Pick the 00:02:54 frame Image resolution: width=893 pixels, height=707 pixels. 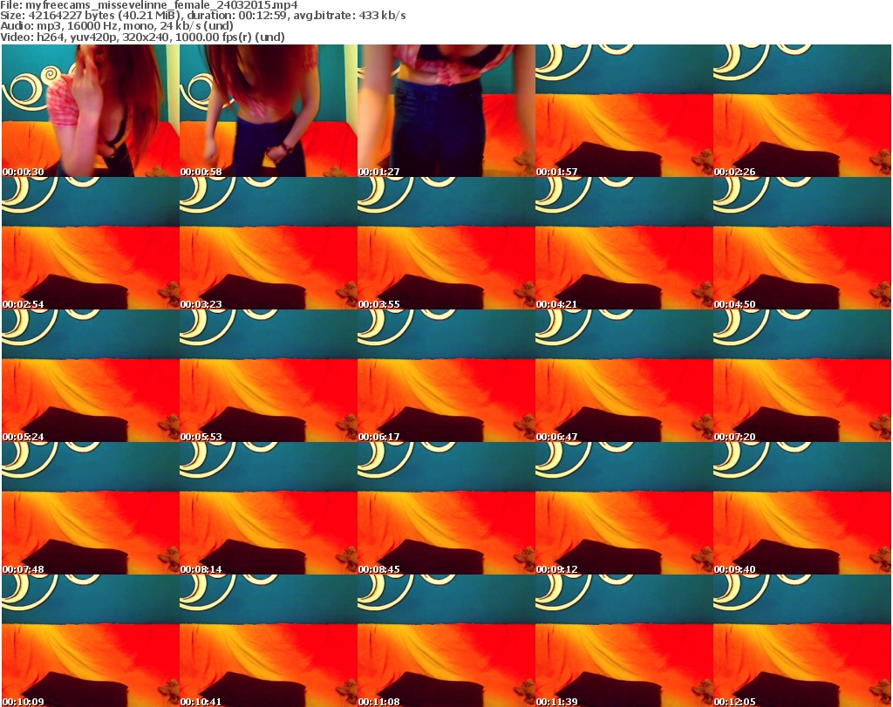click(91, 243)
